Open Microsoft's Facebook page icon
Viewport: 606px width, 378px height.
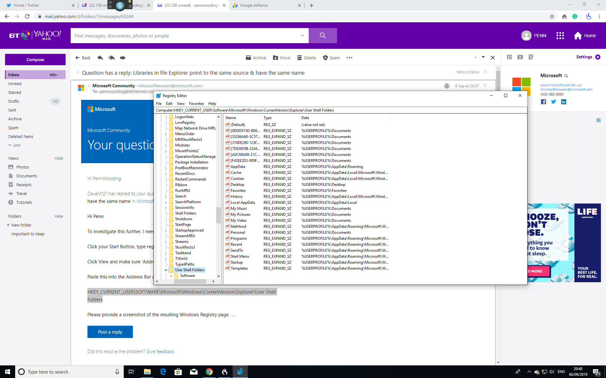544,102
